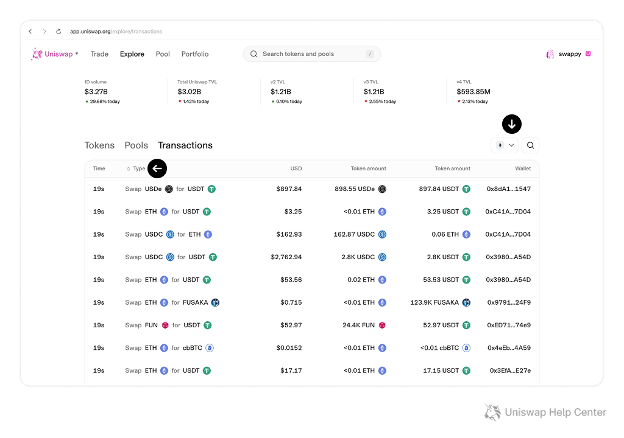Click the browser back arrow

[x=30, y=32]
